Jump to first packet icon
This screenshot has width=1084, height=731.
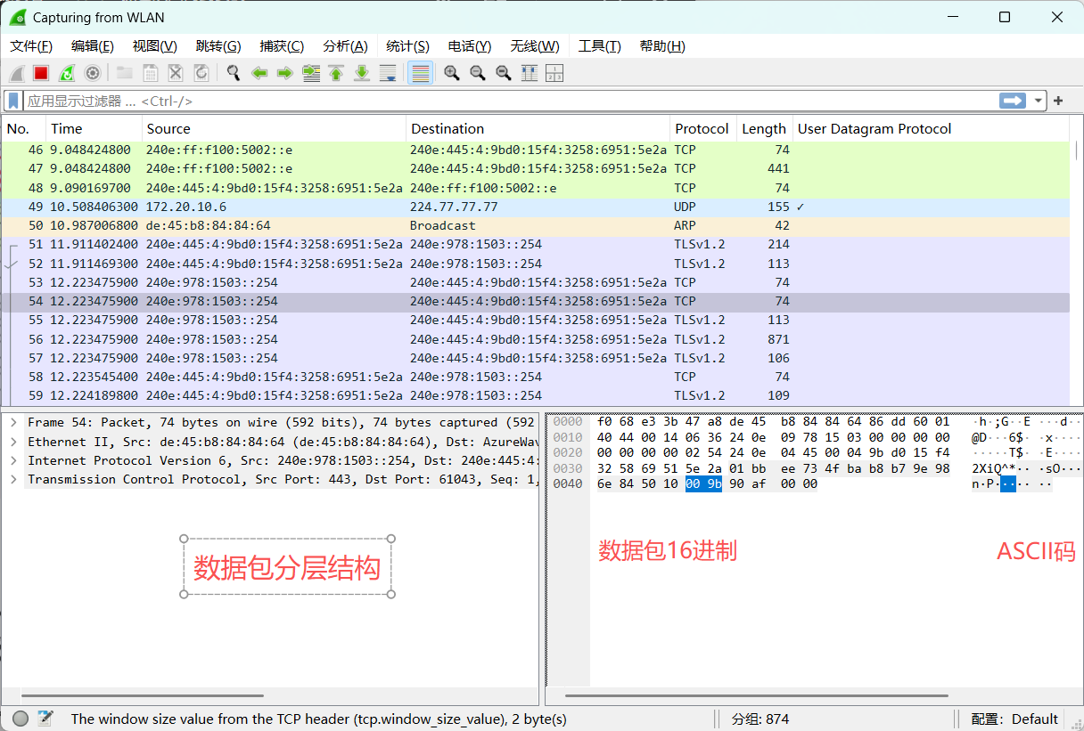click(336, 73)
